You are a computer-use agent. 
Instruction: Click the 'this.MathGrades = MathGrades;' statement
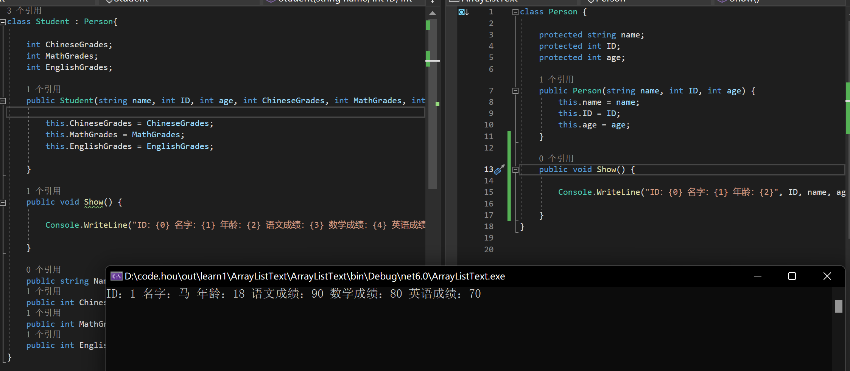[x=115, y=135]
